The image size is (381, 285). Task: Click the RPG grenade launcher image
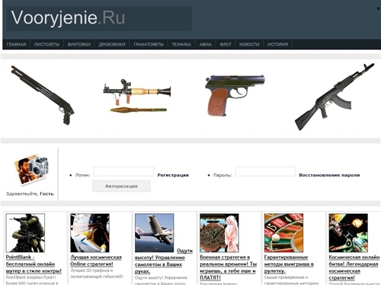[x=136, y=96]
